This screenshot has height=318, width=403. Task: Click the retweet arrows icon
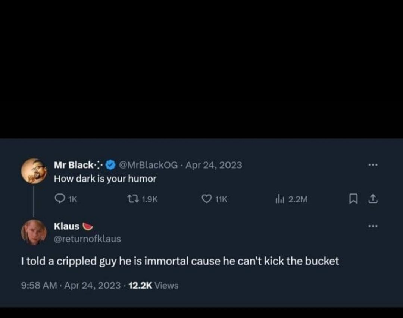pyautogui.click(x=133, y=199)
